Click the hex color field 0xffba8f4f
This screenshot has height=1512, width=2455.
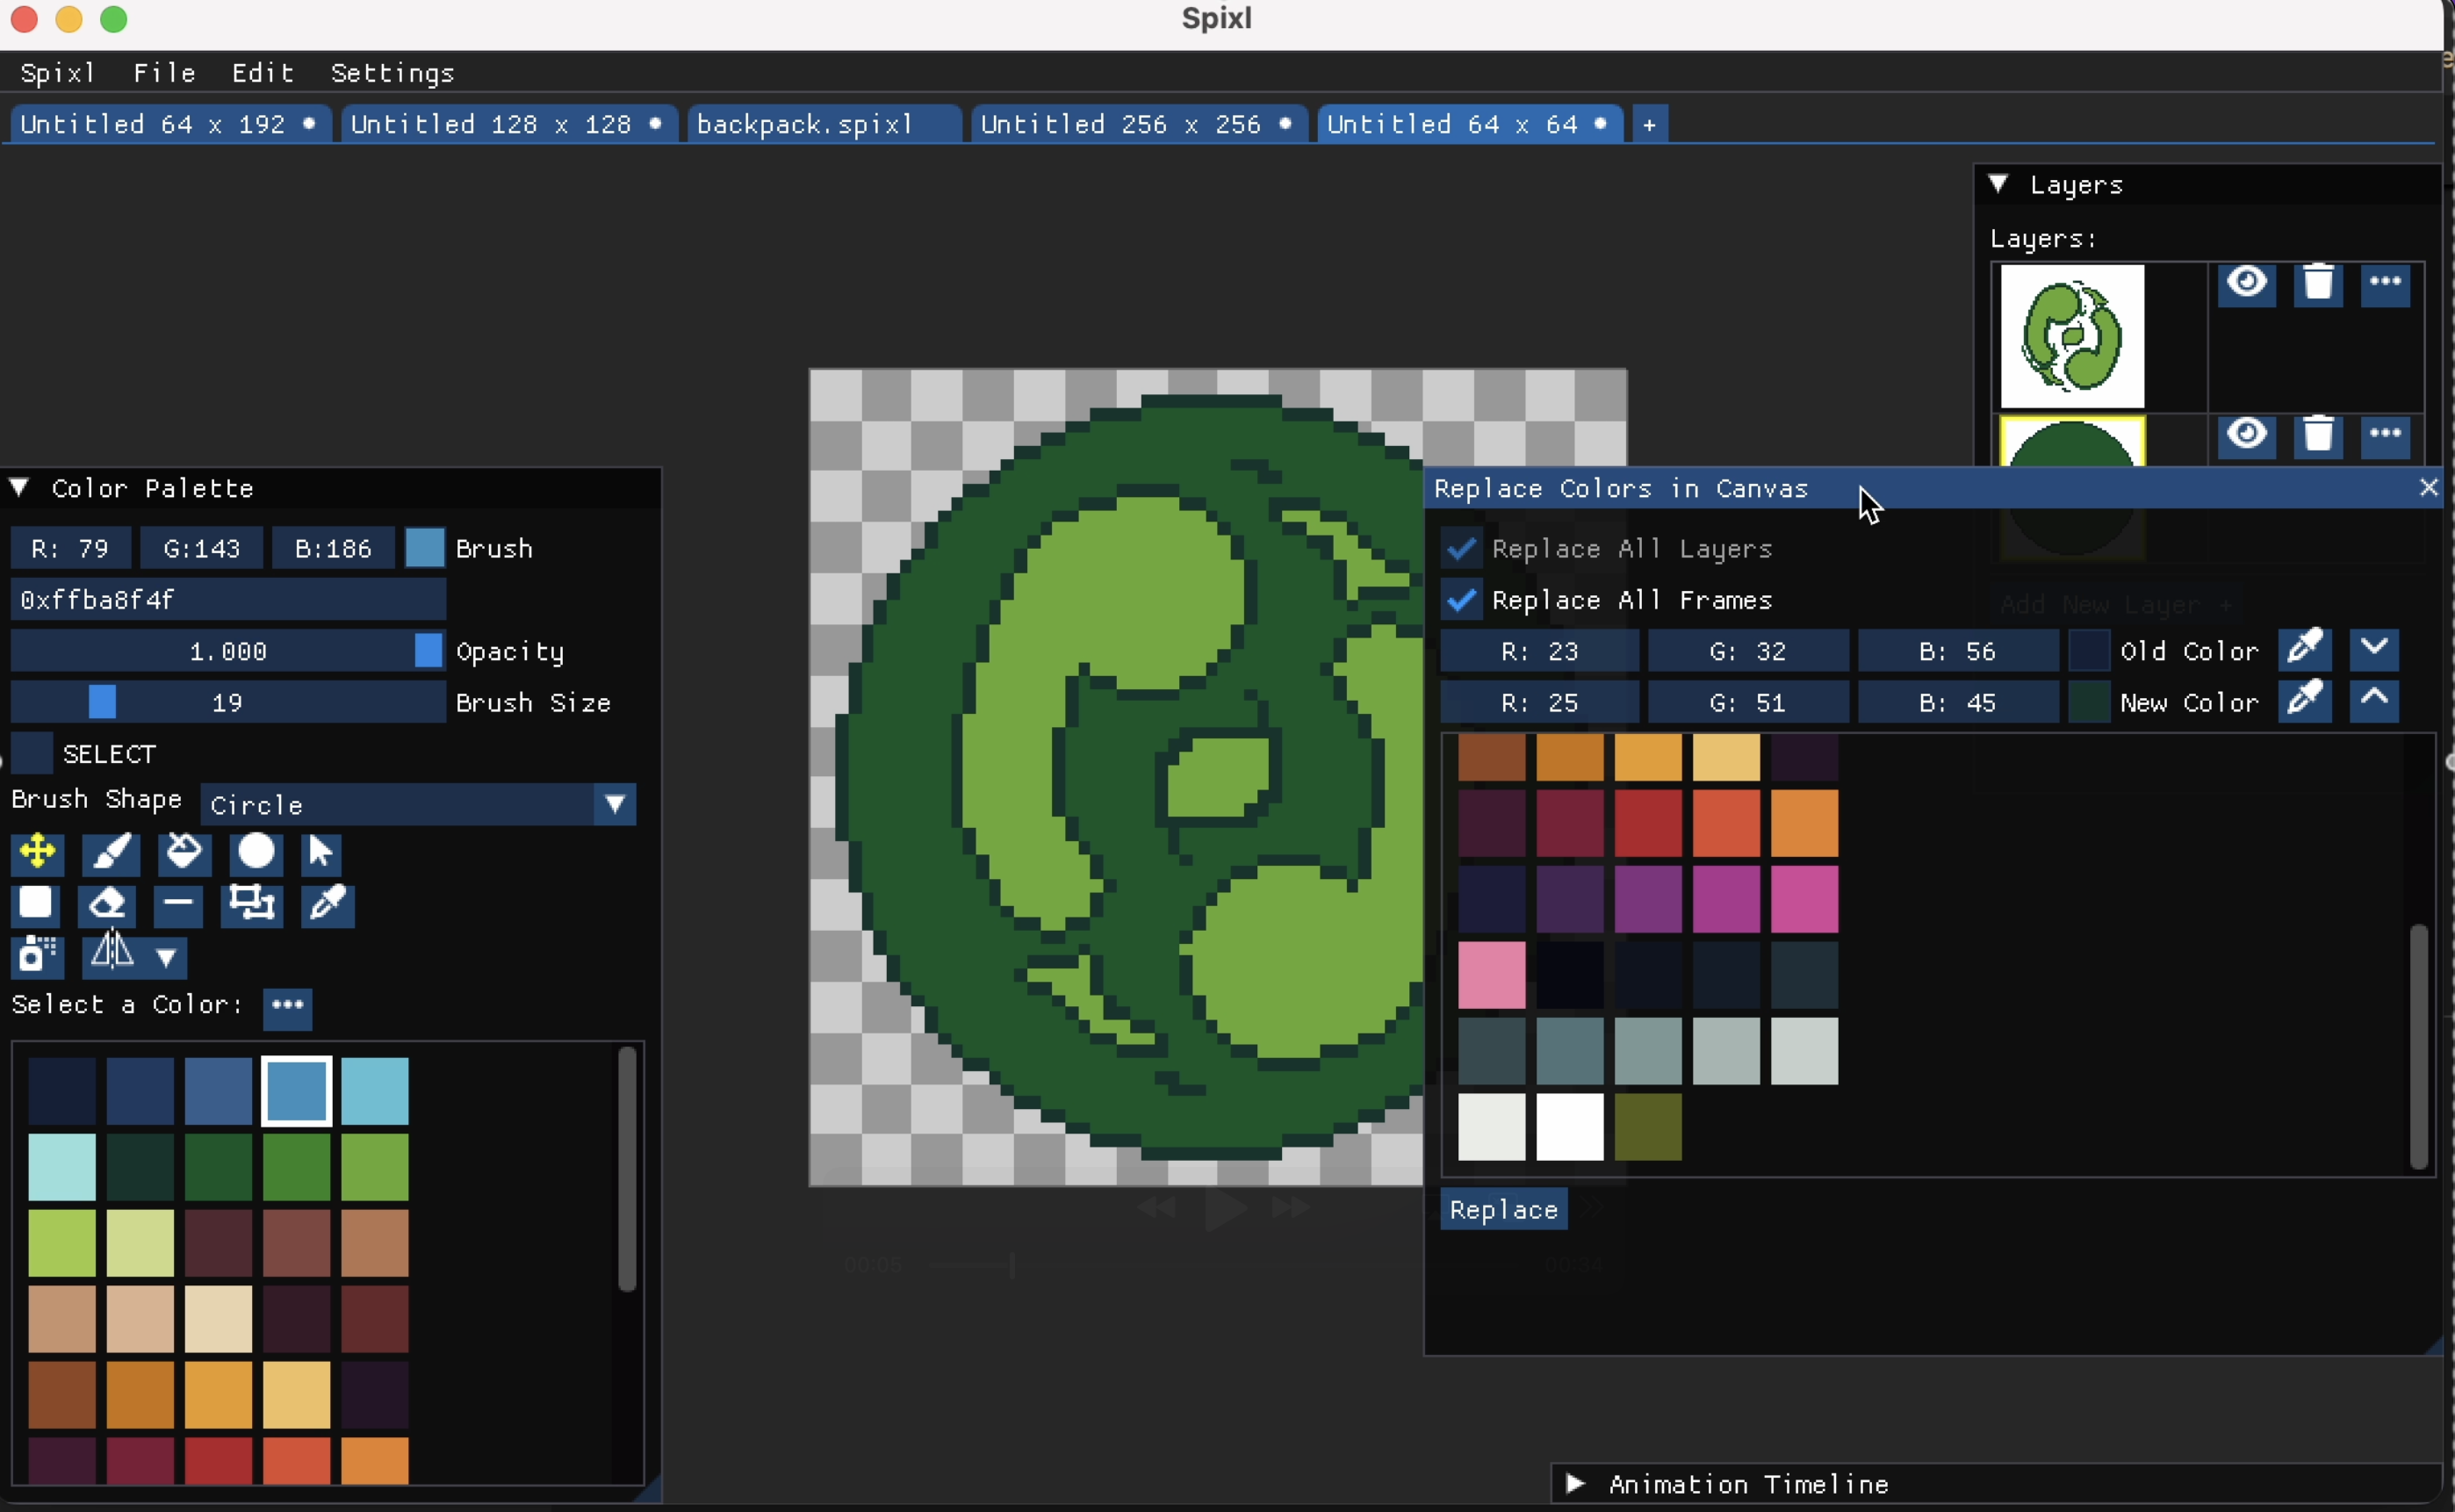point(228,599)
